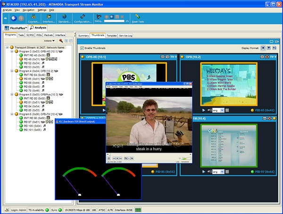Click the red search magnifier icon
Viewport: 283px width, 214px height.
(x=61, y=41)
